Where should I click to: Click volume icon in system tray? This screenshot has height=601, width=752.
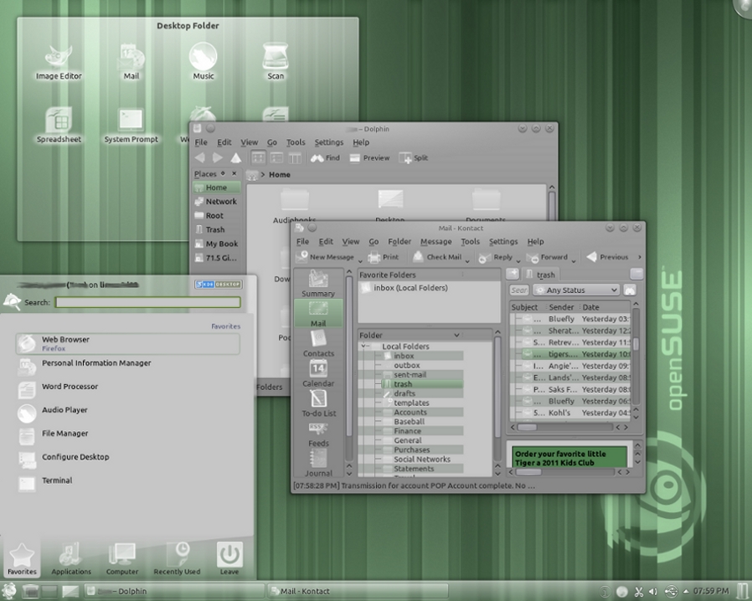point(652,592)
